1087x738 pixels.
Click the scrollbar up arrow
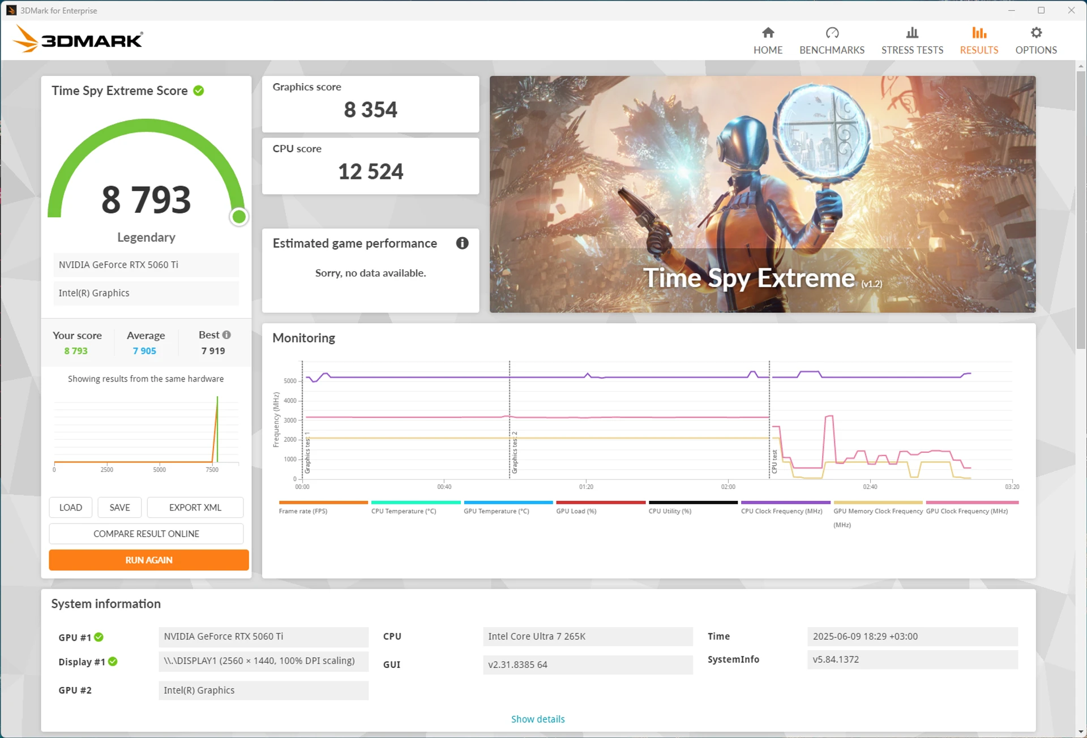(x=1081, y=66)
